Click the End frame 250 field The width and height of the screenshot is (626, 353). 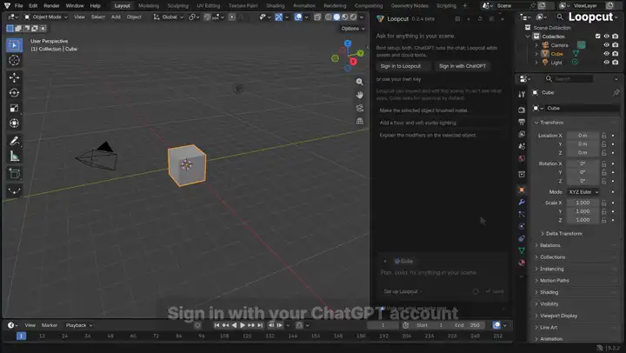point(468,325)
